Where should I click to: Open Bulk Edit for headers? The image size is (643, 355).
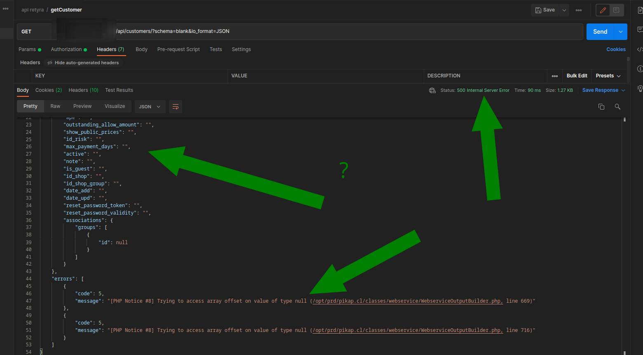[x=577, y=76]
